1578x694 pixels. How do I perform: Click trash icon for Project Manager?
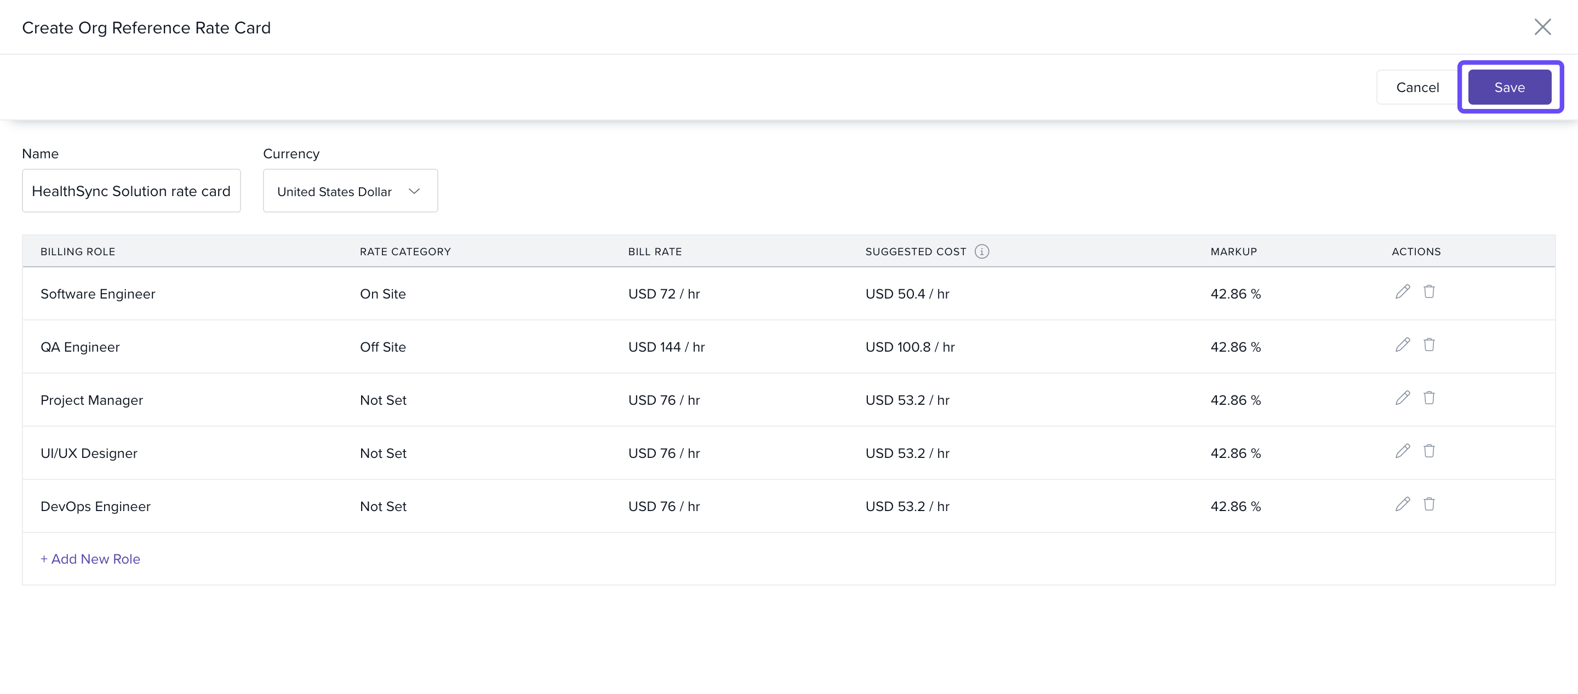click(1428, 398)
